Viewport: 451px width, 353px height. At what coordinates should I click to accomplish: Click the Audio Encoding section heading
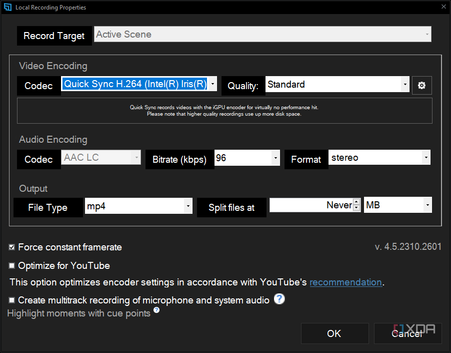[x=53, y=139]
